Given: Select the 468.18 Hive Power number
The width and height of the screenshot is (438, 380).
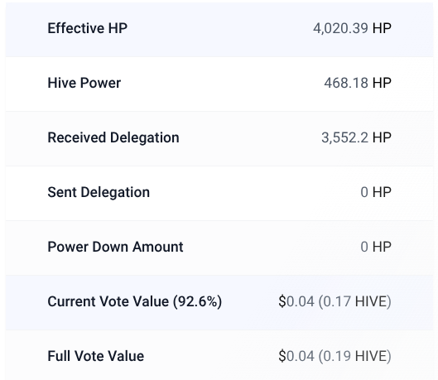Looking at the screenshot, I should coord(346,83).
